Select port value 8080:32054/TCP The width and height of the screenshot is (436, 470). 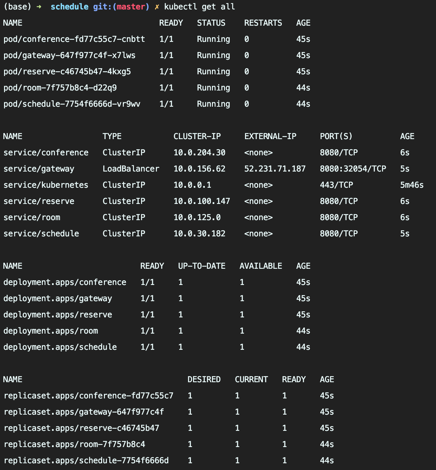click(x=353, y=169)
